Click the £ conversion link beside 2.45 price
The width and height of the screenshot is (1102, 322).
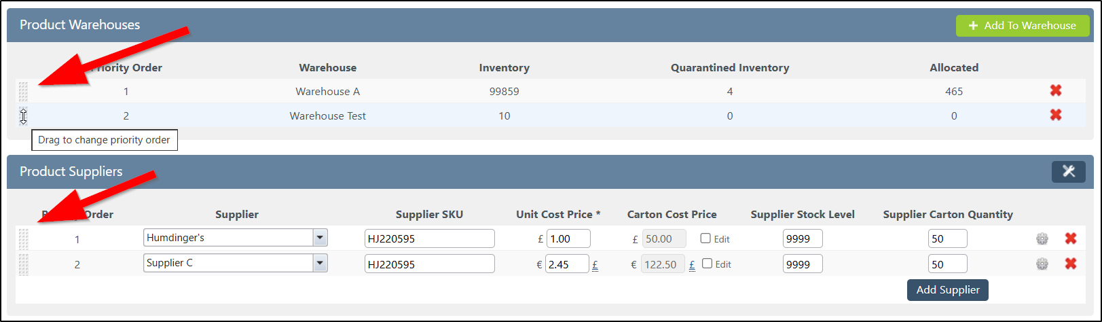595,265
